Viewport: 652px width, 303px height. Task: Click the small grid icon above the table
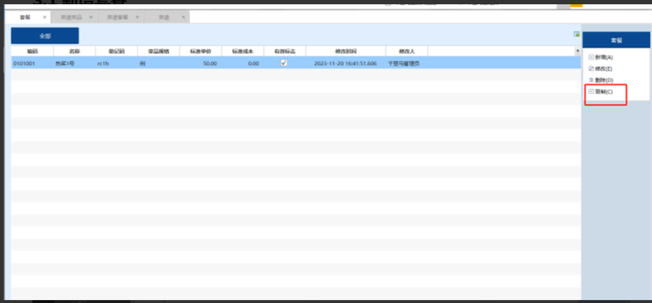pos(576,34)
